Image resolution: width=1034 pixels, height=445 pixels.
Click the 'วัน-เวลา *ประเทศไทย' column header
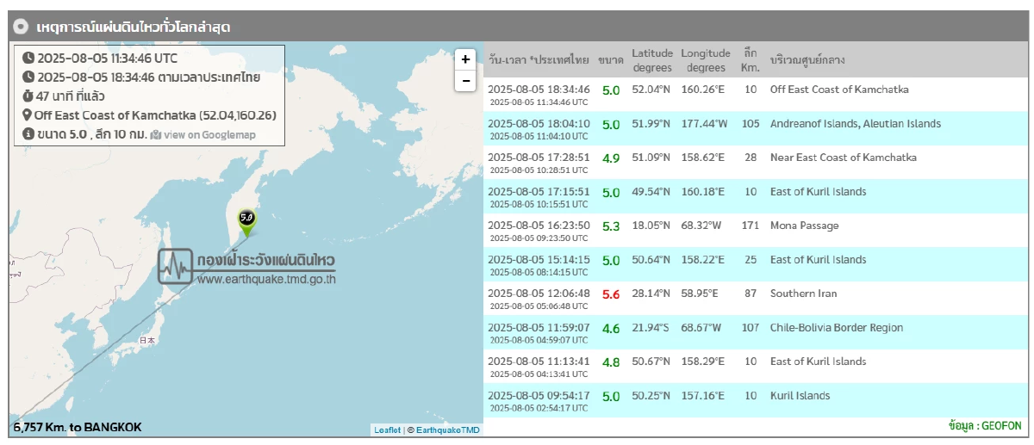[538, 60]
